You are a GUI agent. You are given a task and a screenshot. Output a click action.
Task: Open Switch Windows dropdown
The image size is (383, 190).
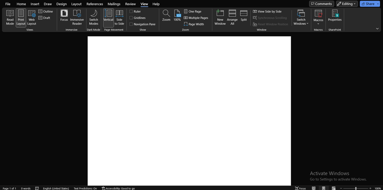click(x=301, y=18)
